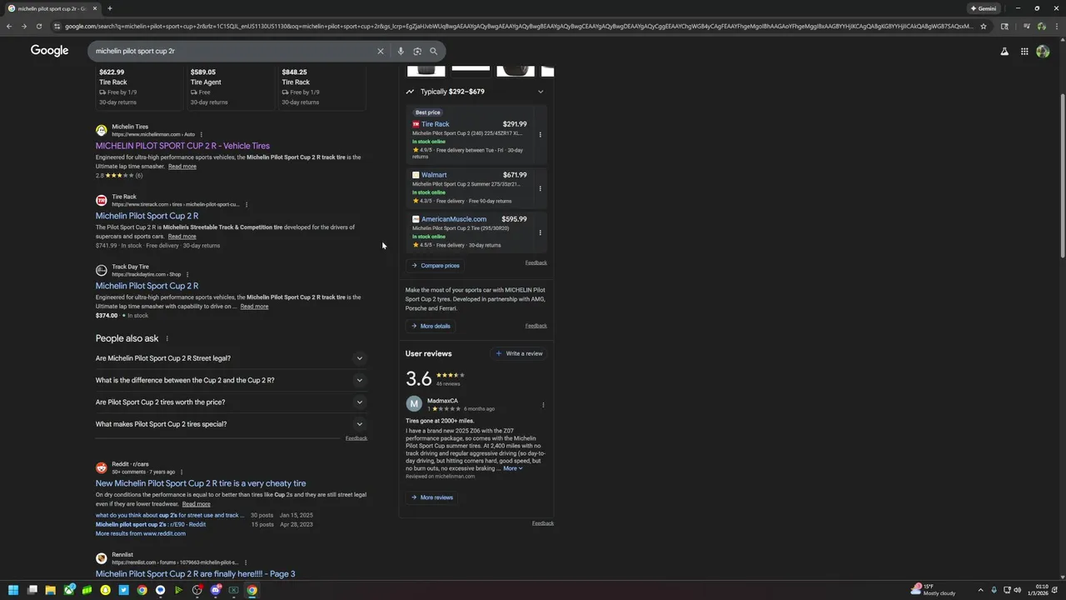Open Discord from the taskbar
This screenshot has width=1066, height=600.
pyautogui.click(x=215, y=590)
